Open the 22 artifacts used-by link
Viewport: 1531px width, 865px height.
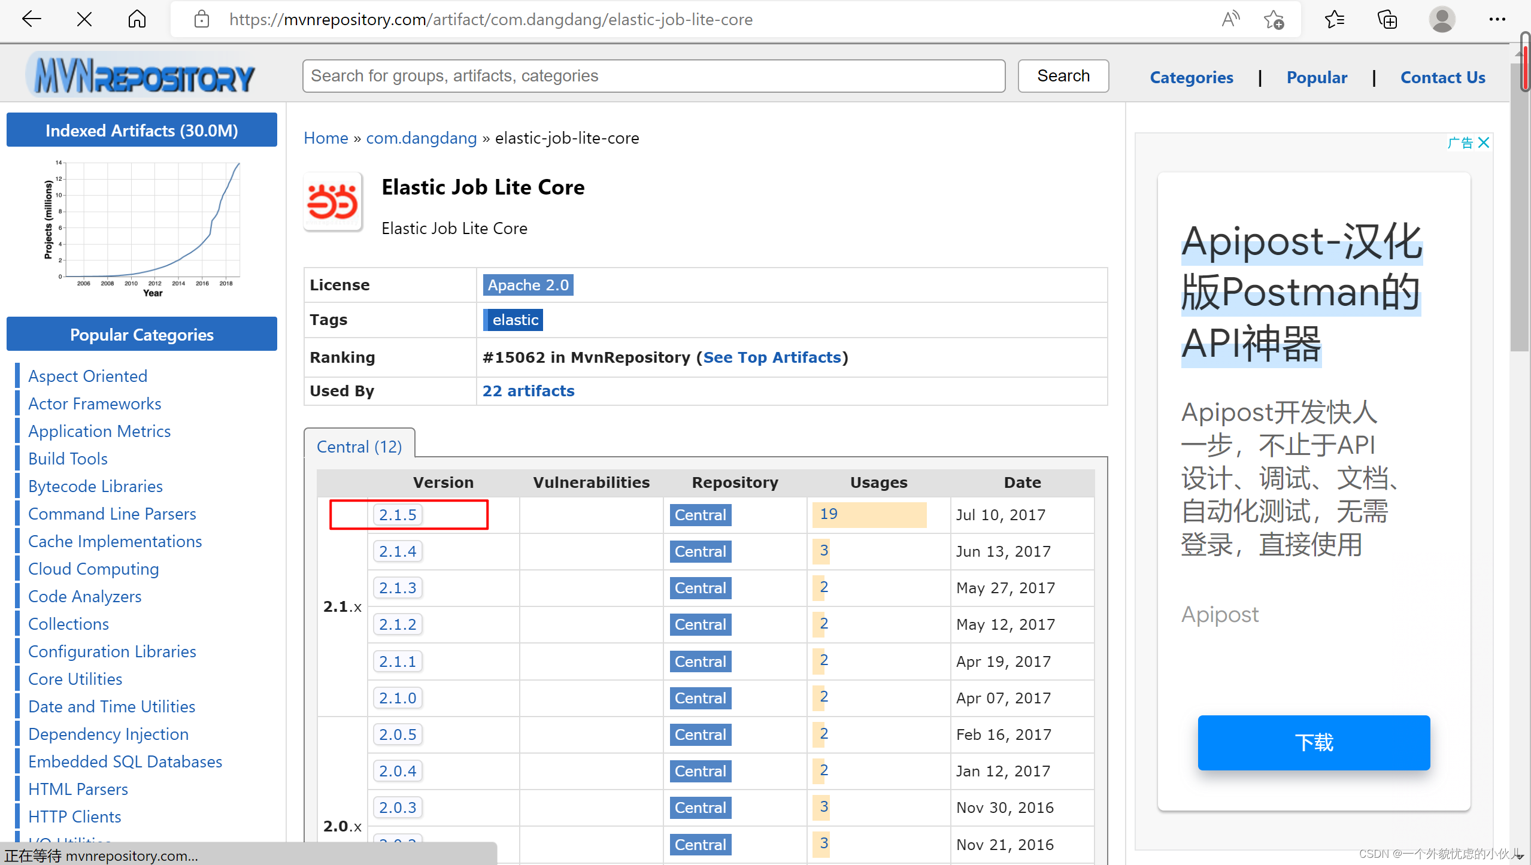point(529,391)
